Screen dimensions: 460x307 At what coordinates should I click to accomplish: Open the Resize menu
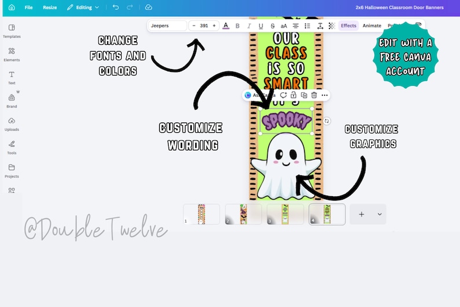coord(50,8)
